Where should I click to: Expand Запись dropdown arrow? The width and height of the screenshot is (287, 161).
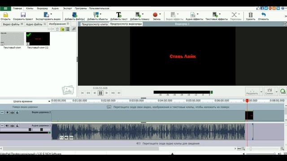tap(160, 14)
